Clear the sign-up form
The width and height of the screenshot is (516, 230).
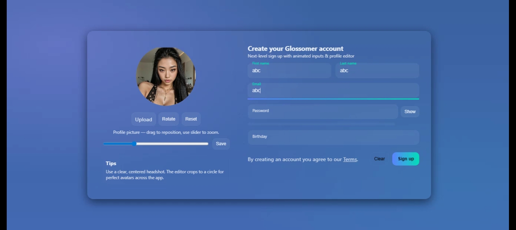pos(379,159)
